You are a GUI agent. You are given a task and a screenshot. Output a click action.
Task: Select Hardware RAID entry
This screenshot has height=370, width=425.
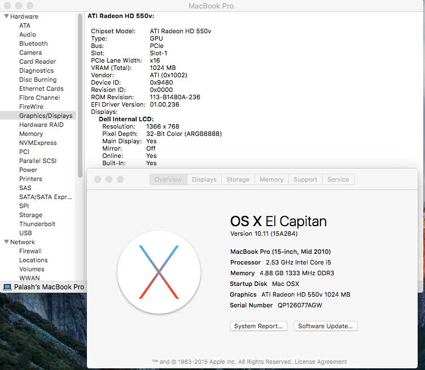tap(41, 125)
